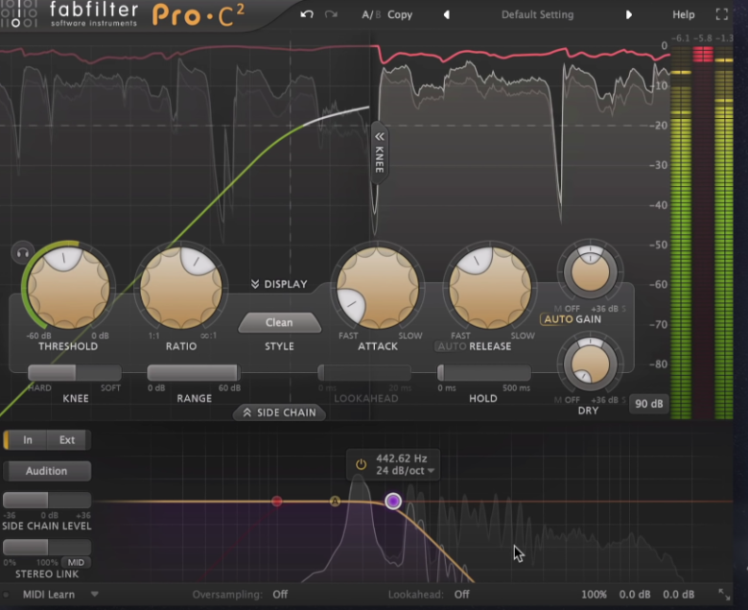
Task: Click the undo arrow icon
Action: (307, 14)
